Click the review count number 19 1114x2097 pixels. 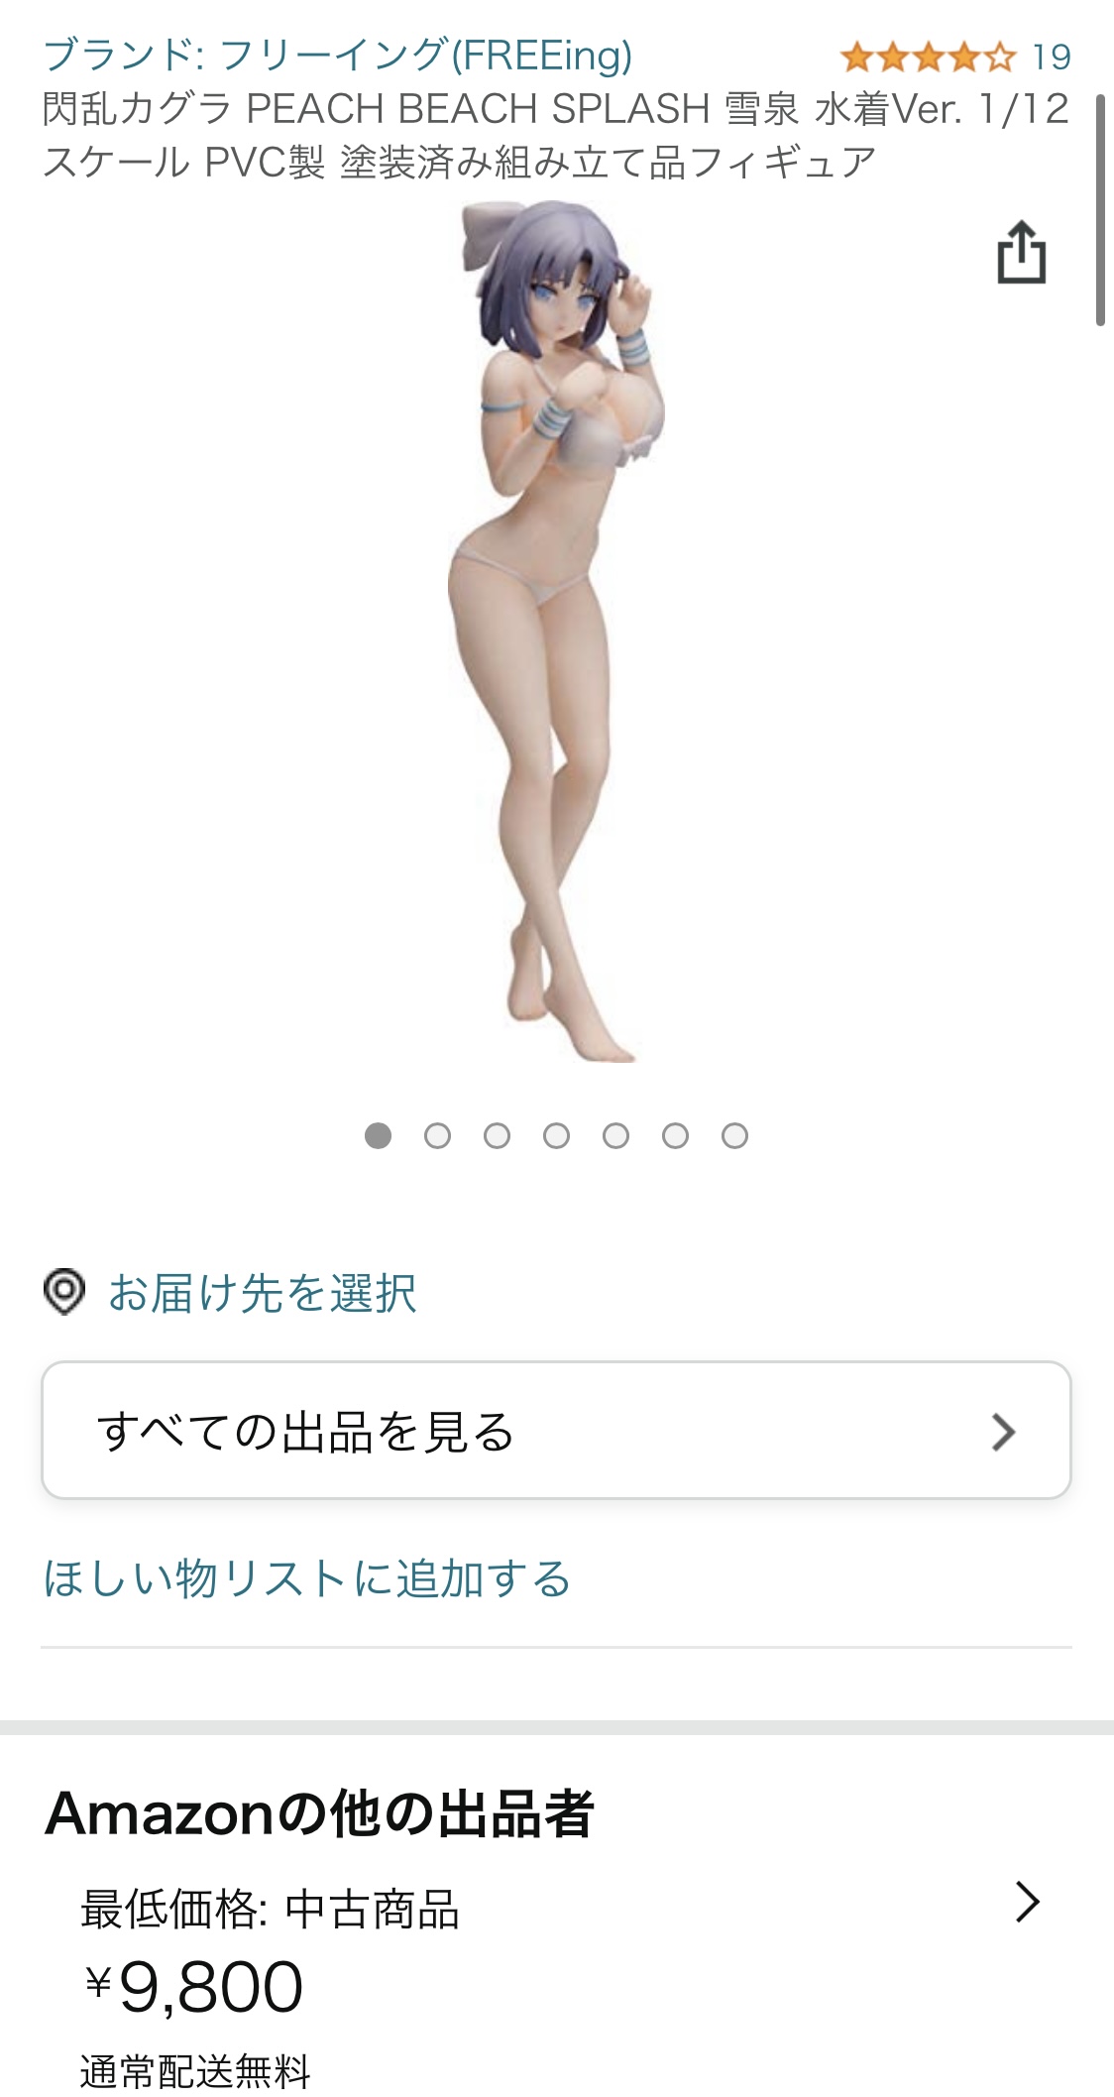click(x=1051, y=58)
